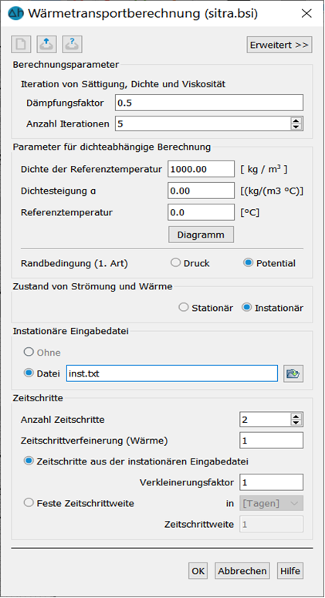This screenshot has width=325, height=598.
Task: Click the Abbrechen button
Action: pos(242,571)
